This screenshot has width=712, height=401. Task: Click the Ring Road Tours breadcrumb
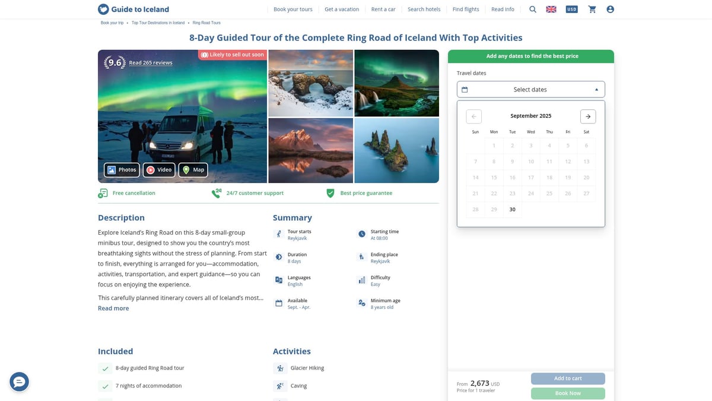(x=206, y=23)
